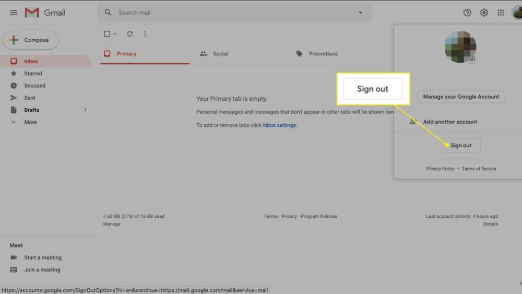Open the Support help icon
This screenshot has height=294, width=522.
[467, 13]
